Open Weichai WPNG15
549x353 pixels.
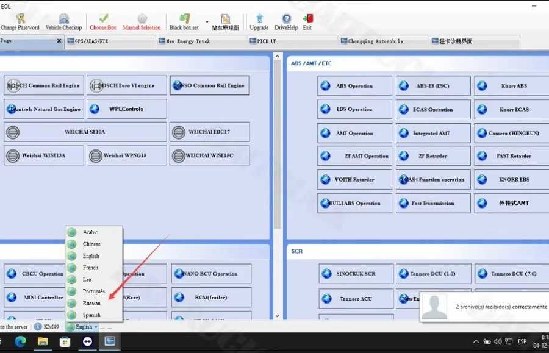click(127, 155)
